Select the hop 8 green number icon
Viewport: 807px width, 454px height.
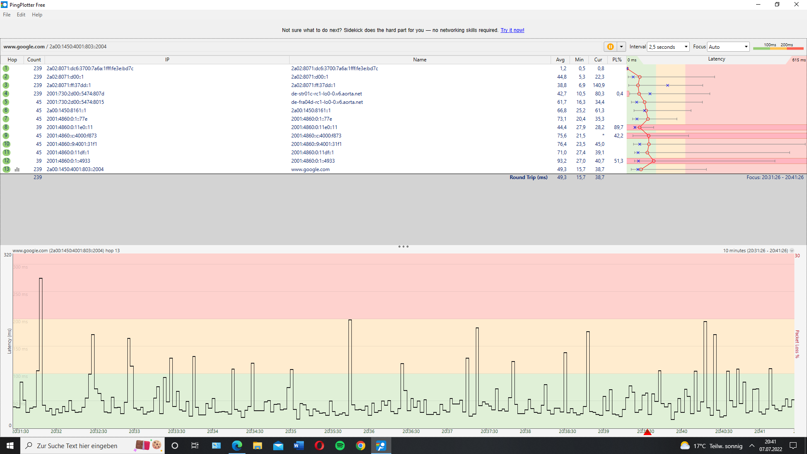[x=6, y=127]
